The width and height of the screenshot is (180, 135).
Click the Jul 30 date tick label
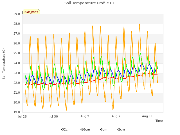click(x=54, y=116)
